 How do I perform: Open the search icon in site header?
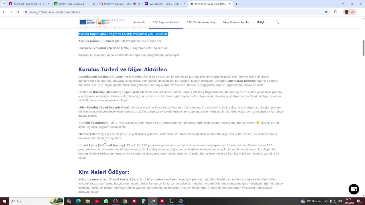tap(277, 22)
